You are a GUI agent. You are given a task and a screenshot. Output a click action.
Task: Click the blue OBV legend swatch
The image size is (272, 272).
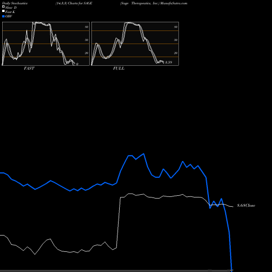click(x=3, y=16)
